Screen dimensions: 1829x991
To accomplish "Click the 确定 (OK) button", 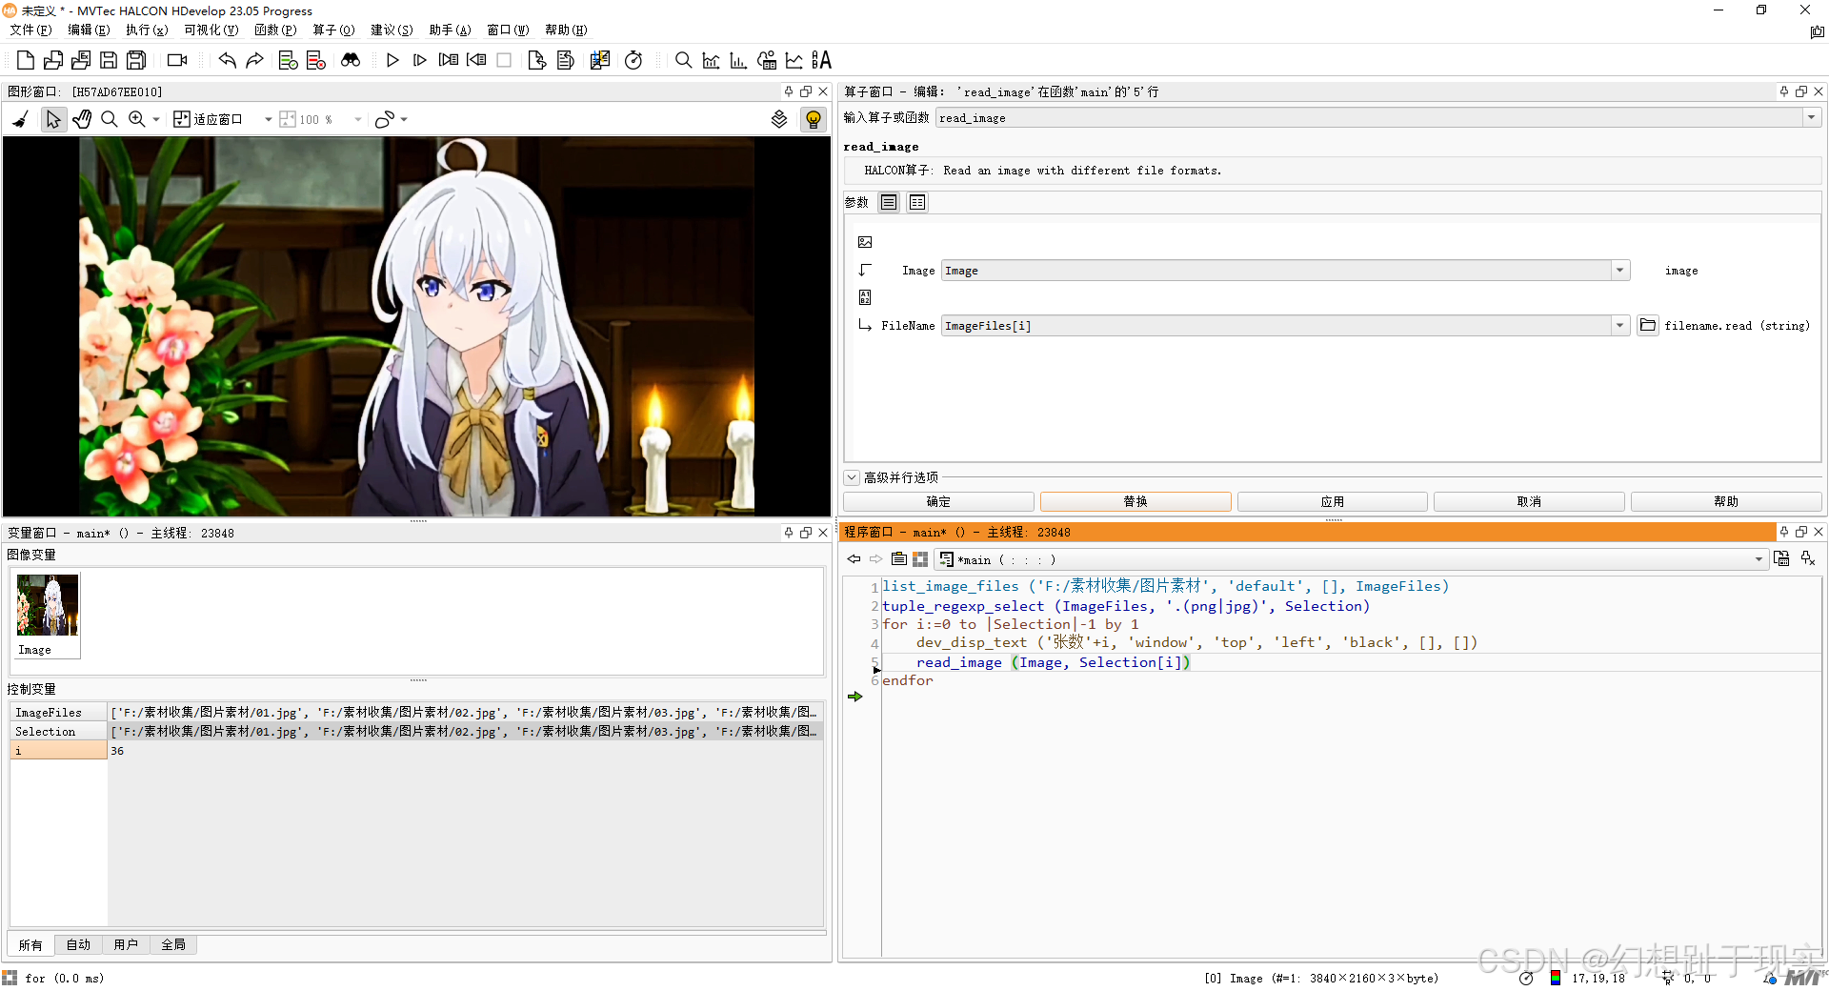I will coord(938,501).
